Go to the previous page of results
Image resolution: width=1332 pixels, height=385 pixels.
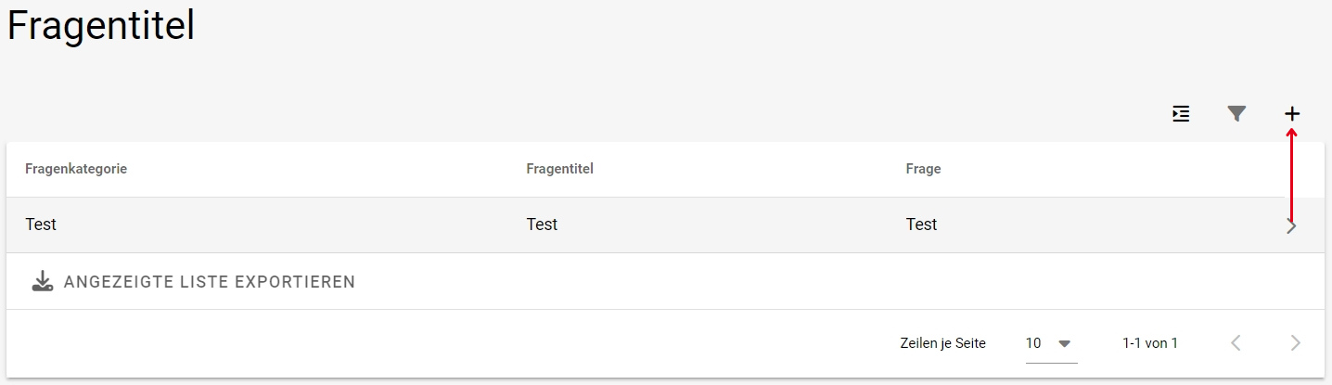coord(1236,343)
